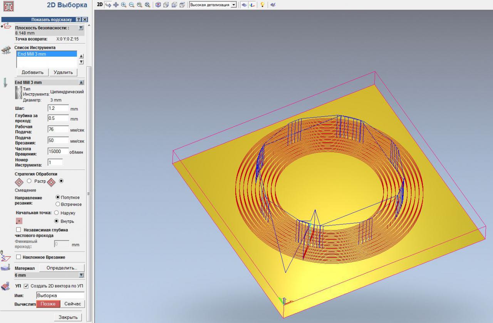Click the Номер Инструмента field
The width and height of the screenshot is (493, 323).
[55, 163]
